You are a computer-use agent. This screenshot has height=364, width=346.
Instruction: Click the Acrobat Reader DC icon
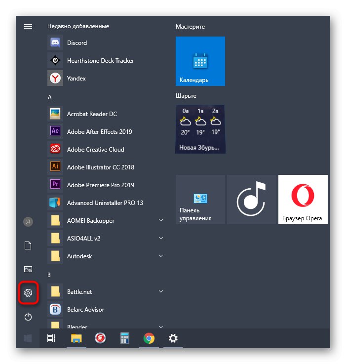tap(55, 114)
